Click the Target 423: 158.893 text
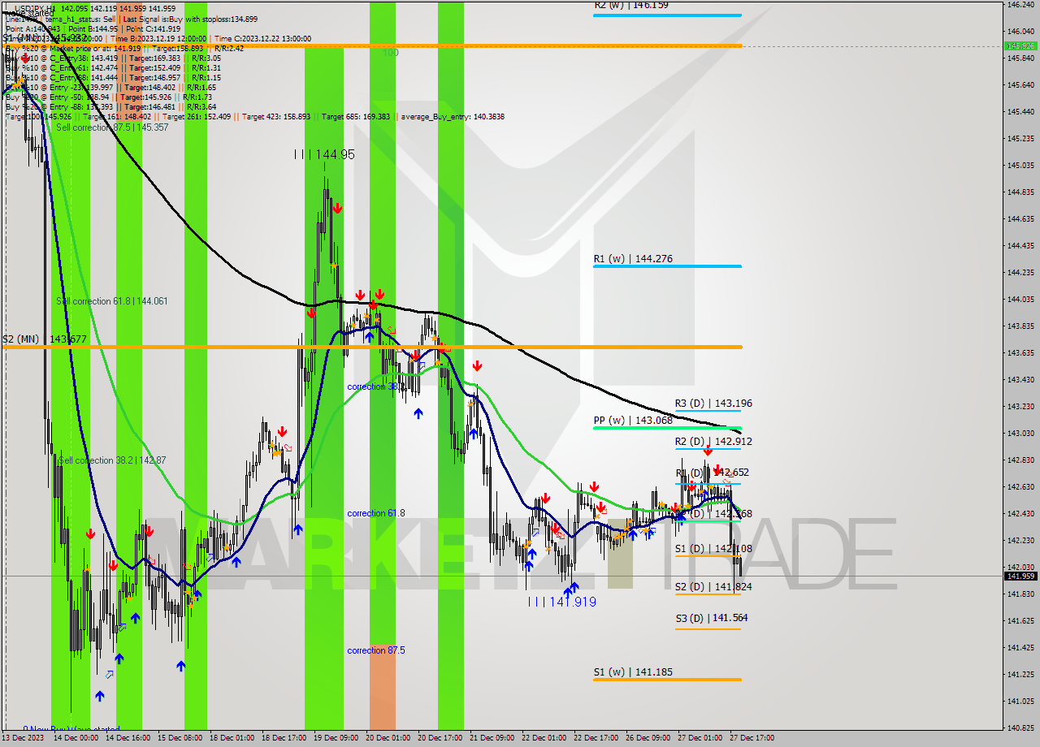The width and height of the screenshot is (1040, 747). click(x=279, y=117)
